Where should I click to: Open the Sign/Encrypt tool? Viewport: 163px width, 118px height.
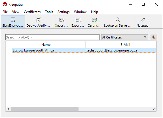pos(13,22)
